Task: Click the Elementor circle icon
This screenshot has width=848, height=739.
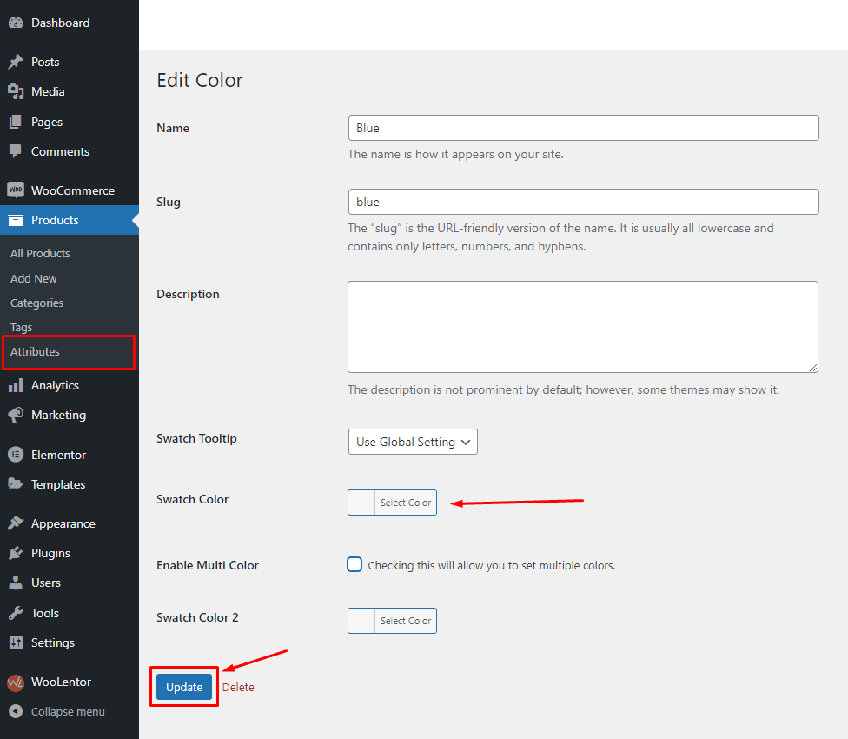Action: point(16,455)
